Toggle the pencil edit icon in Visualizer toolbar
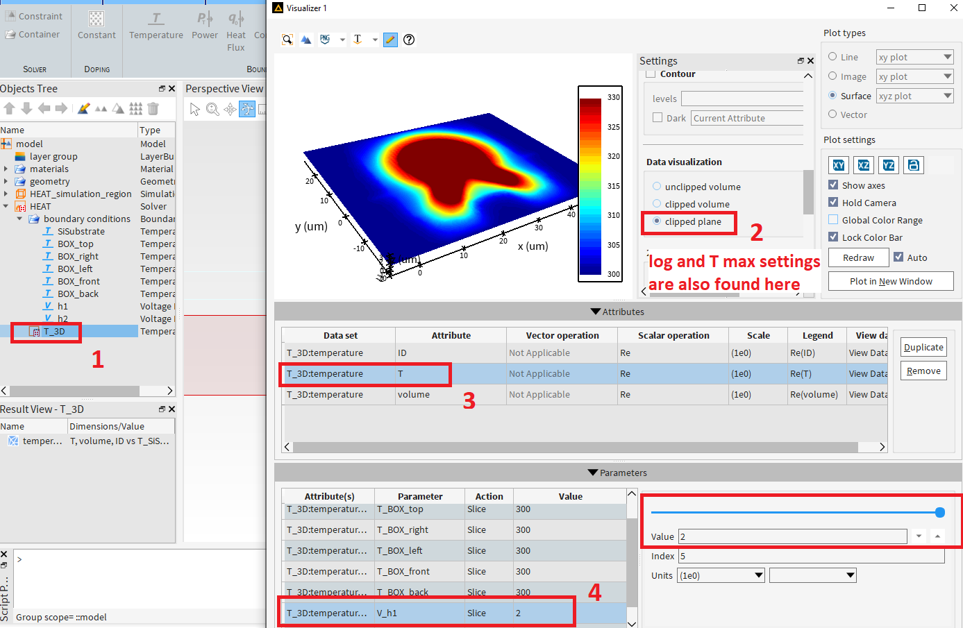 click(x=390, y=40)
